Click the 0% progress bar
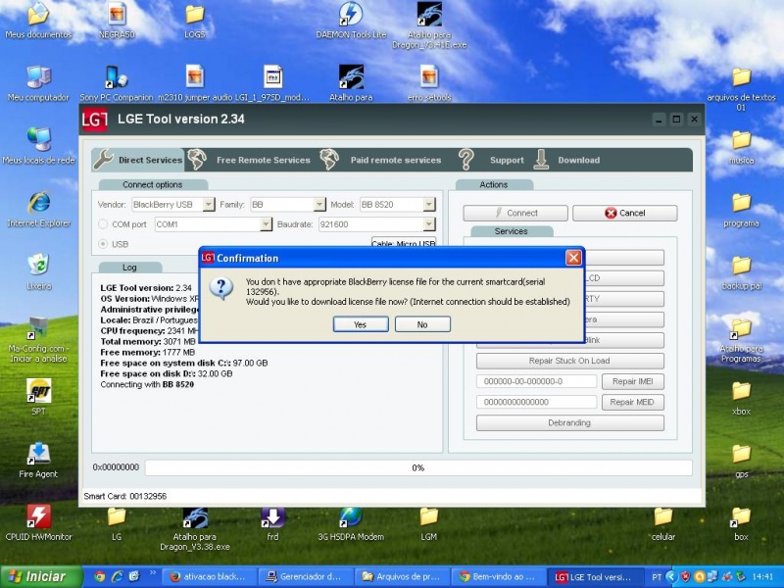This screenshot has width=784, height=588. pyautogui.click(x=418, y=467)
